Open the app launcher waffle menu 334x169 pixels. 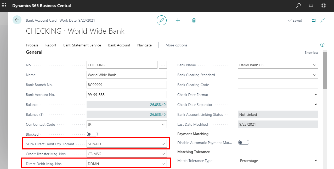coord(4,5)
